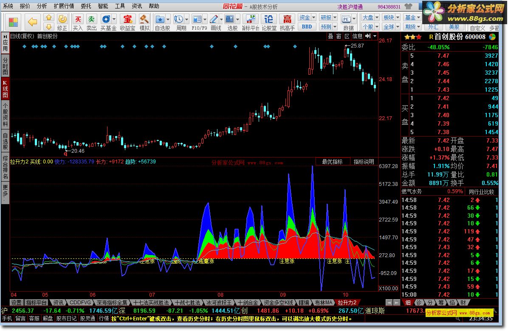This screenshot has width=508, height=331.
Task: Click the 买入 buy icon
Action: 78,20
